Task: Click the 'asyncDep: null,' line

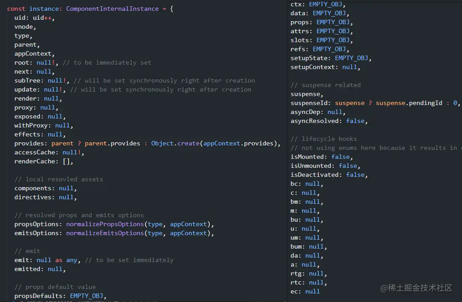Action: (318, 112)
